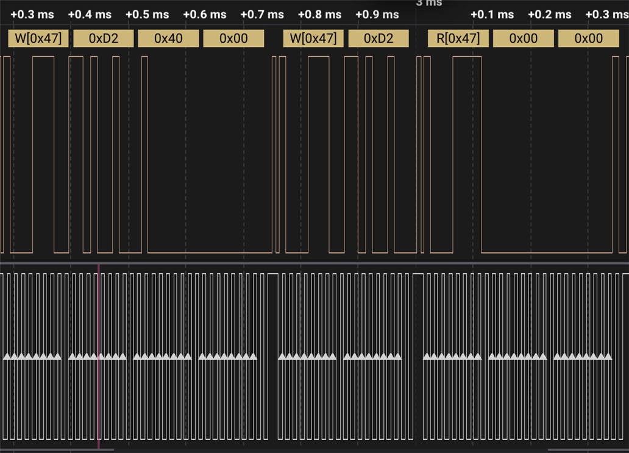
Task: Select the final 0x00 bubble of the read
Action: [589, 38]
